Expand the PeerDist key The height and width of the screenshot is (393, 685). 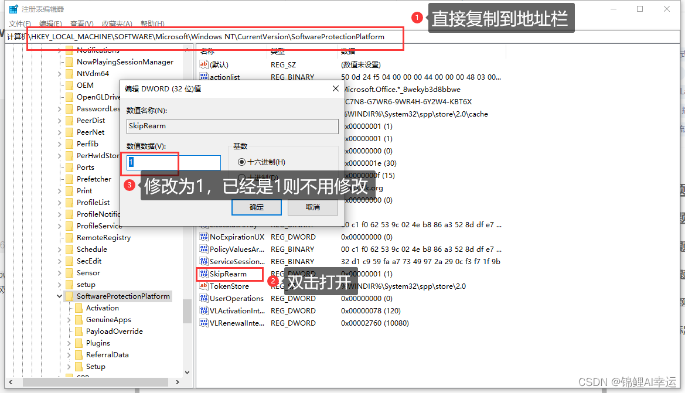[60, 121]
